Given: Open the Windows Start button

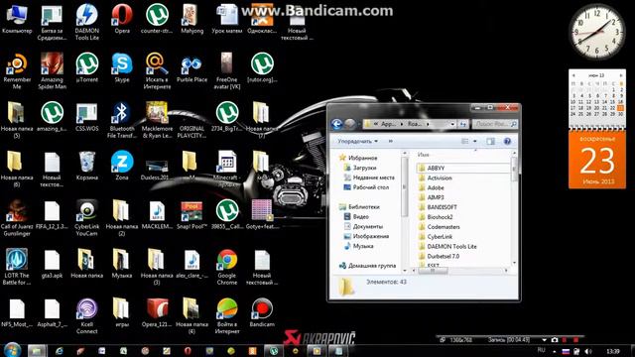Looking at the screenshot, I should coord(12,350).
